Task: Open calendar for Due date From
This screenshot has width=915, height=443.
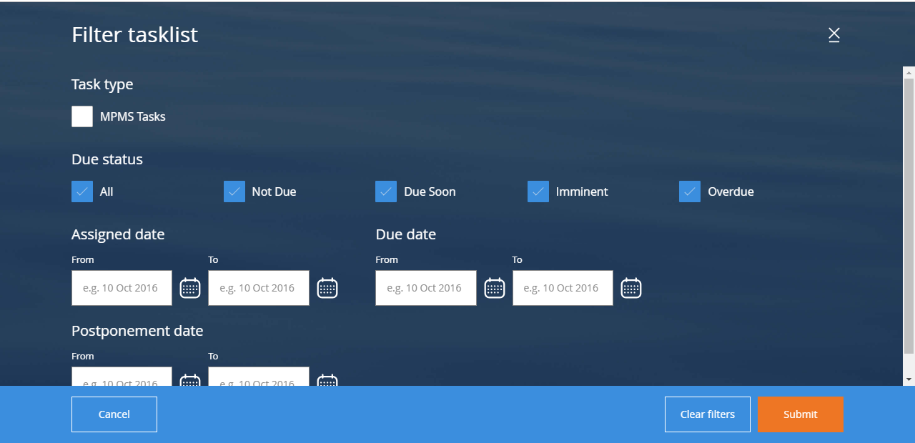Action: (x=494, y=288)
